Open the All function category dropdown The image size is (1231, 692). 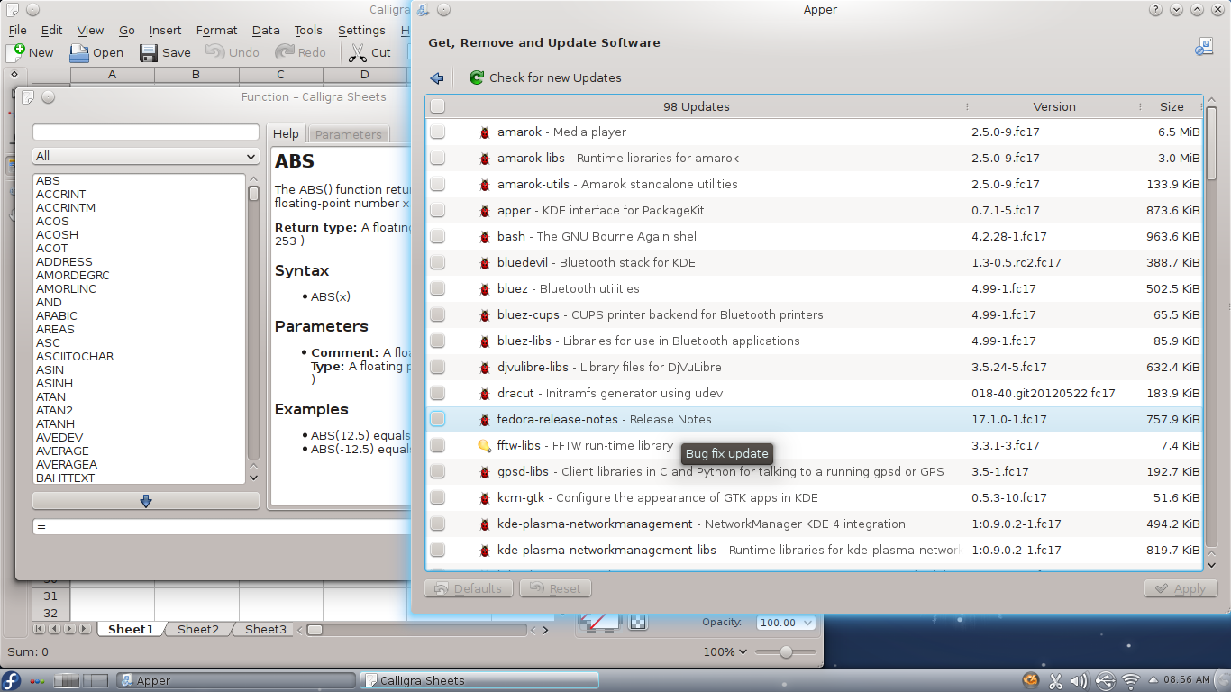pyautogui.click(x=146, y=157)
